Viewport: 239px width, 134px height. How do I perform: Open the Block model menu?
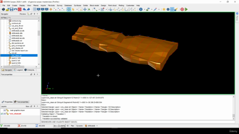click(x=94, y=6)
